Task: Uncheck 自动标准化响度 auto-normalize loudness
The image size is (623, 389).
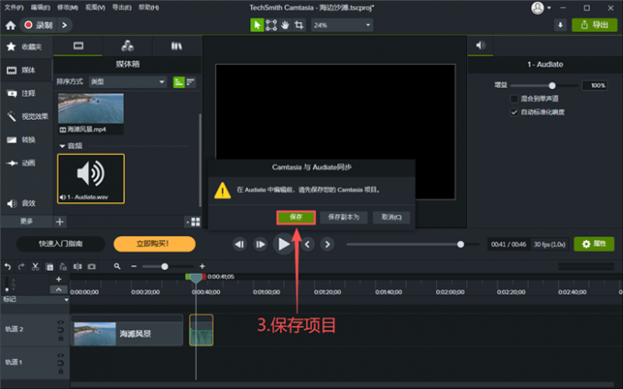Action: point(514,112)
